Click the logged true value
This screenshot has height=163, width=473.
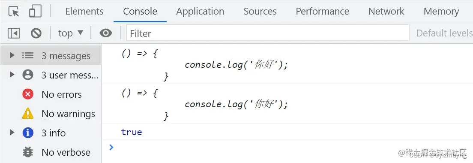coord(132,132)
